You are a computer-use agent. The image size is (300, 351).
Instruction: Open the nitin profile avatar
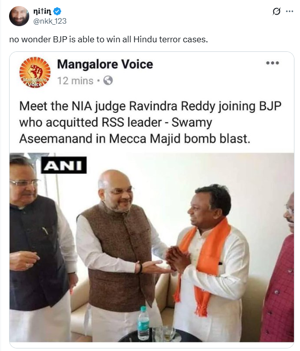point(19,16)
